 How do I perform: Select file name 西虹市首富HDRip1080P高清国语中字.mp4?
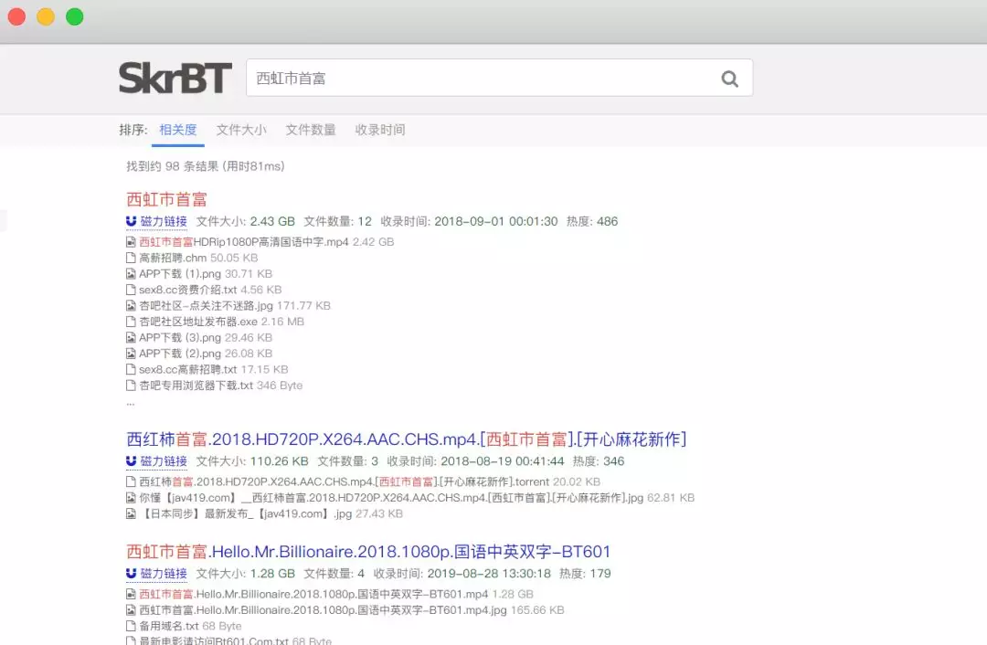244,241
